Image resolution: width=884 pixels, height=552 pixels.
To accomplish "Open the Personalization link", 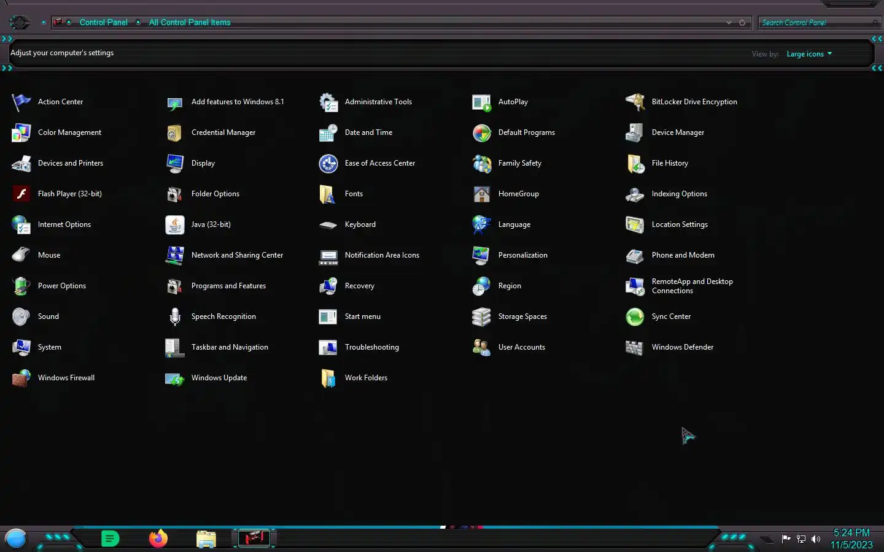I will coord(523,255).
